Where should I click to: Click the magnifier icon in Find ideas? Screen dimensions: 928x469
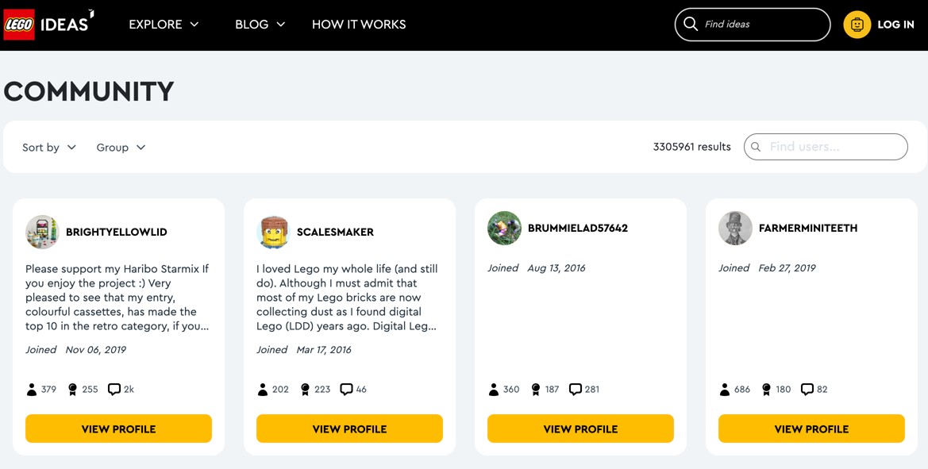tap(691, 25)
